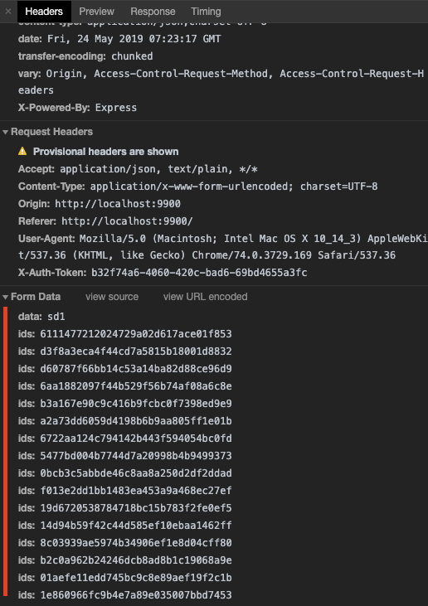
Task: Open the Timing tab
Action: click(206, 12)
